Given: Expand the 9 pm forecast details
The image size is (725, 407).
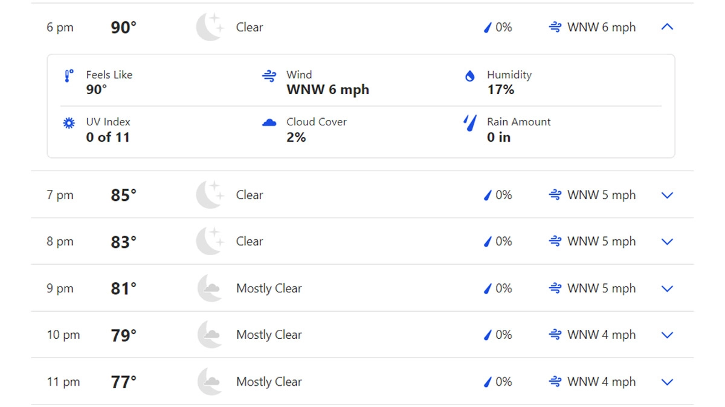Looking at the screenshot, I should 667,288.
